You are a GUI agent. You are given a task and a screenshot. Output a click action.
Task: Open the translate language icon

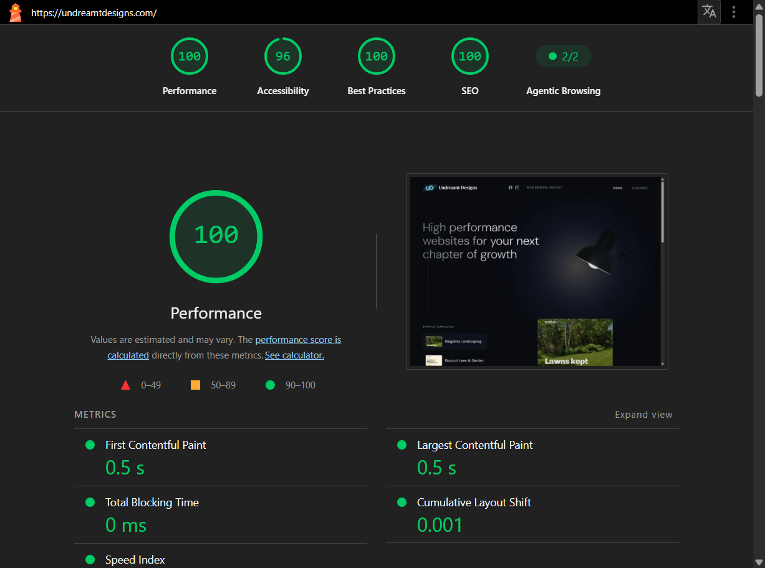709,12
